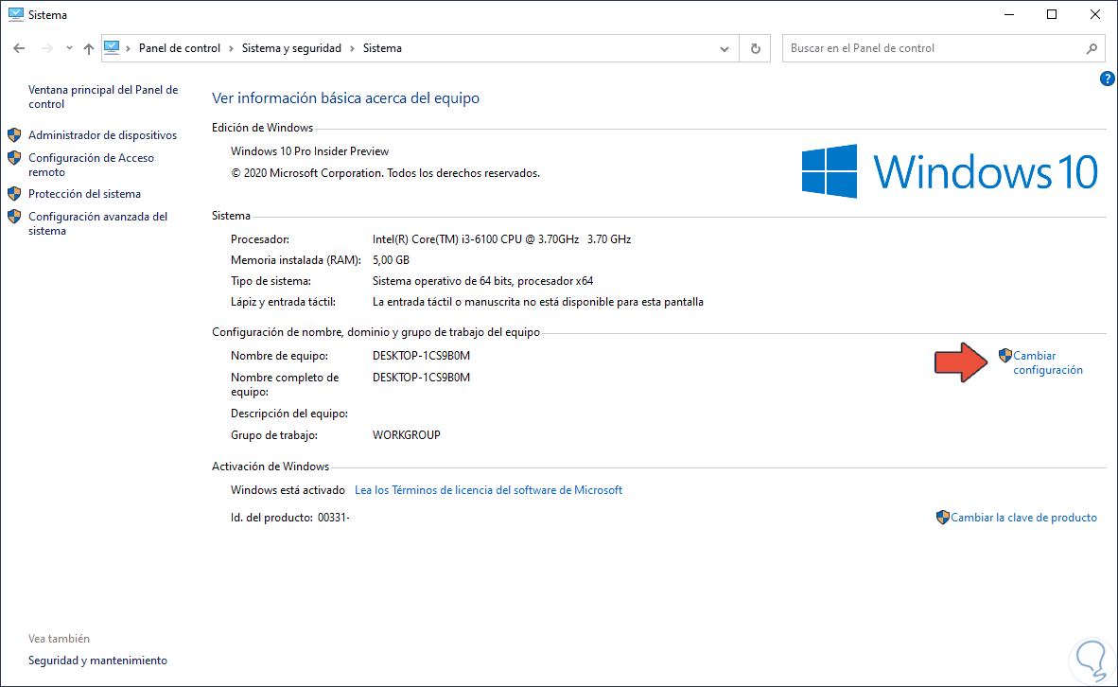Open Ventana principal del Panel de control
Viewport: 1118px width, 687px height.
(x=103, y=97)
